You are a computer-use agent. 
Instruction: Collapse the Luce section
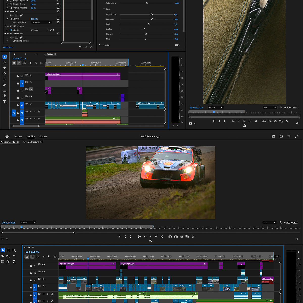point(104,9)
